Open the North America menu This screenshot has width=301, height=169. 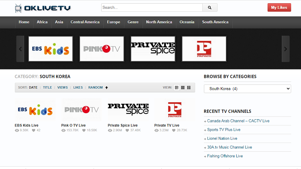[159, 22]
